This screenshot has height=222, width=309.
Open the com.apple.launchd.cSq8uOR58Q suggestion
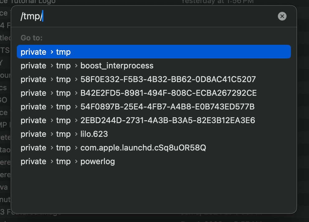[x=143, y=148]
